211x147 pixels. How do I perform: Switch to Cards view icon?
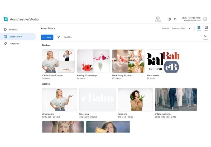coord(199,28)
